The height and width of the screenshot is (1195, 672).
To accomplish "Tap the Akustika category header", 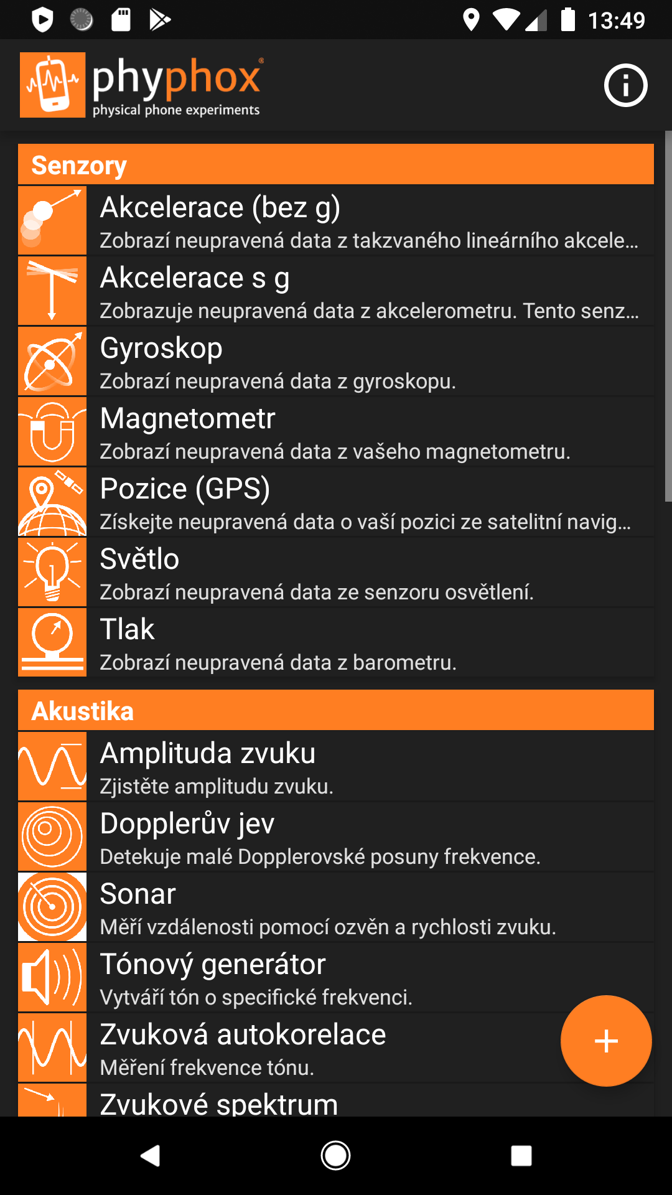I will pyautogui.click(x=336, y=711).
